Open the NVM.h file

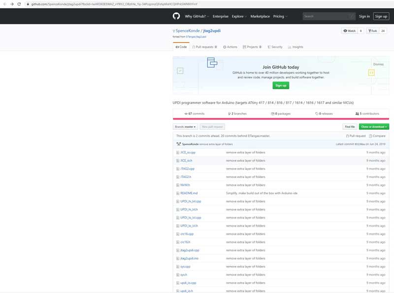pos(185,185)
